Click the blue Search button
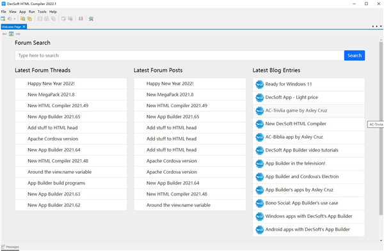The image size is (384, 251). tap(355, 56)
